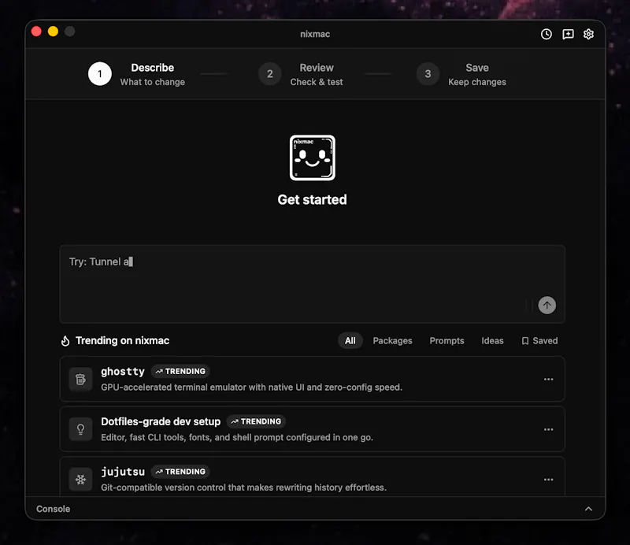Image resolution: width=630 pixels, height=545 pixels.
Task: Open the history clock icon
Action: [x=546, y=34]
